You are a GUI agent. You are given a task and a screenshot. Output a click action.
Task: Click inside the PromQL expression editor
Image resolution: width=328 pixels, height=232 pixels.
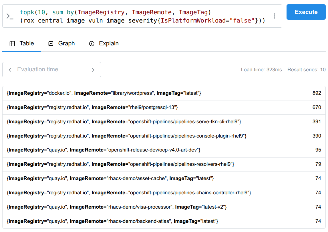tap(143, 16)
